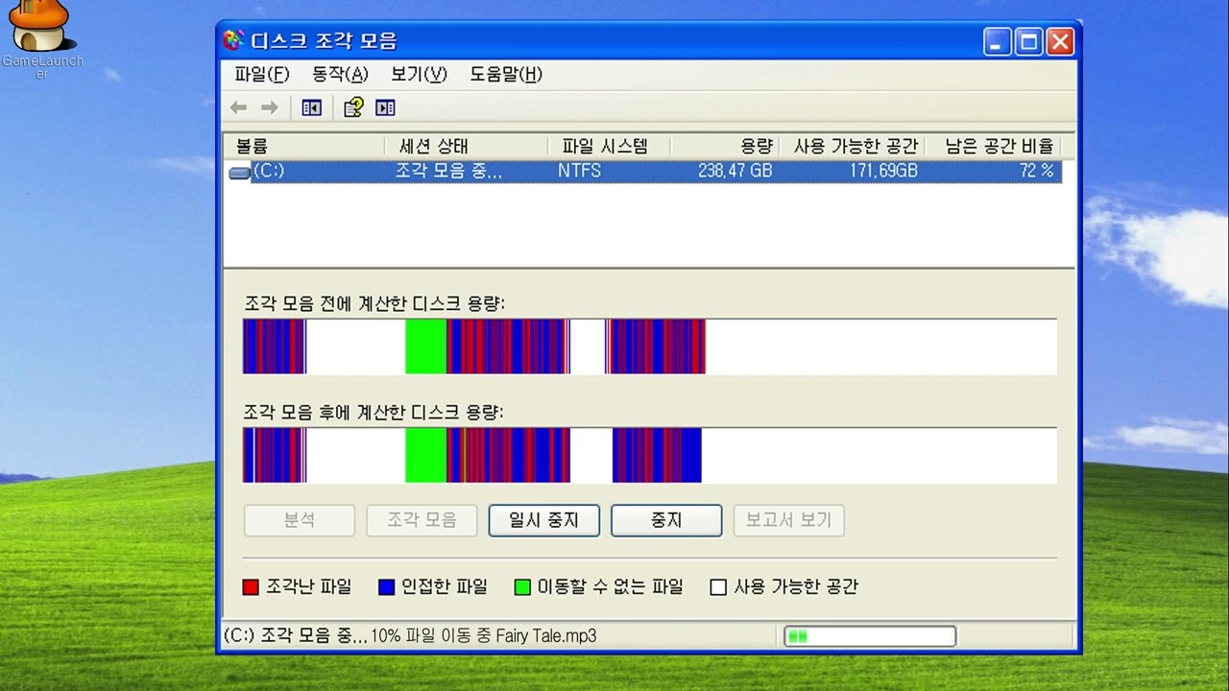Click the 조각 모음 button
This screenshot has height=691, width=1229.
point(422,520)
